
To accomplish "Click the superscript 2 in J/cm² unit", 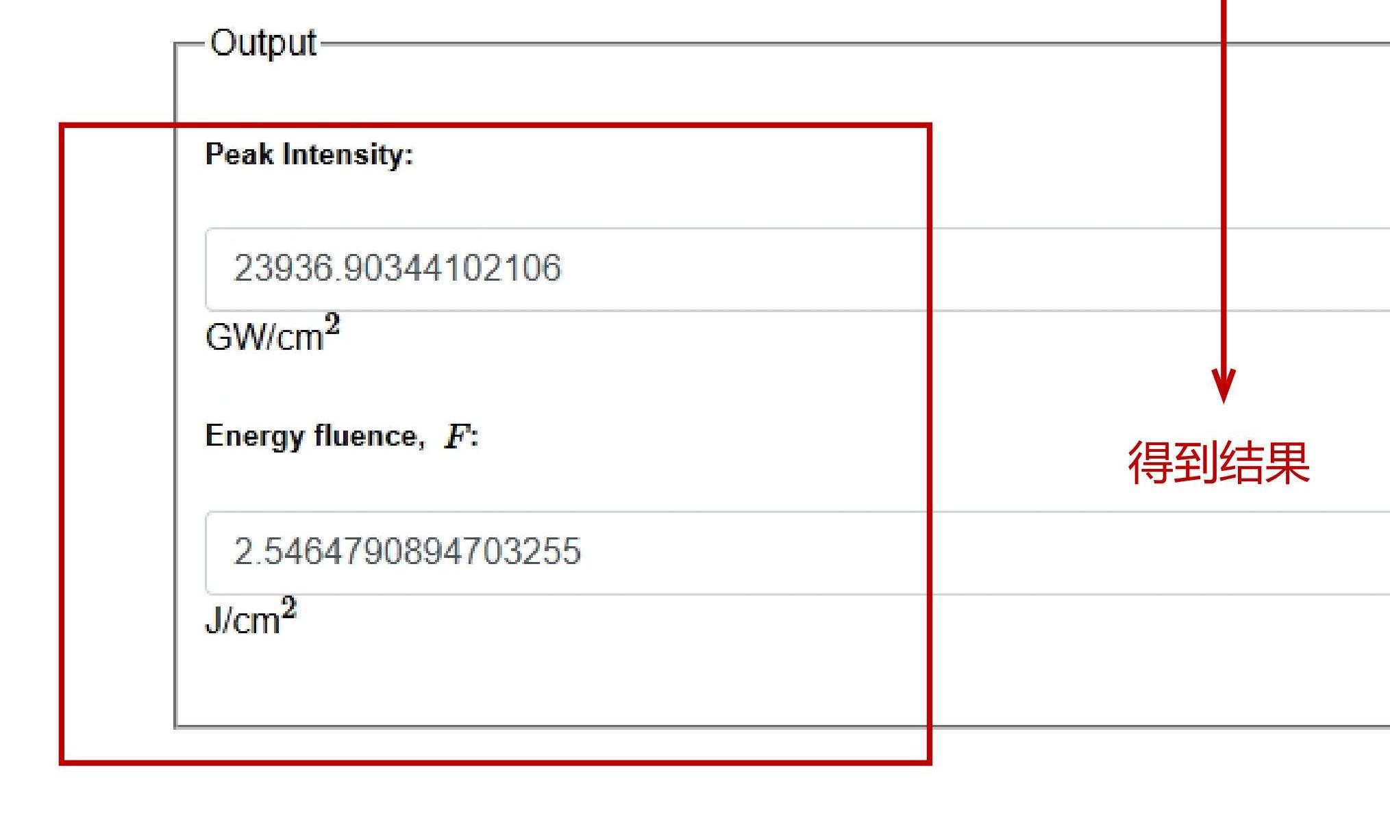I will [x=289, y=607].
